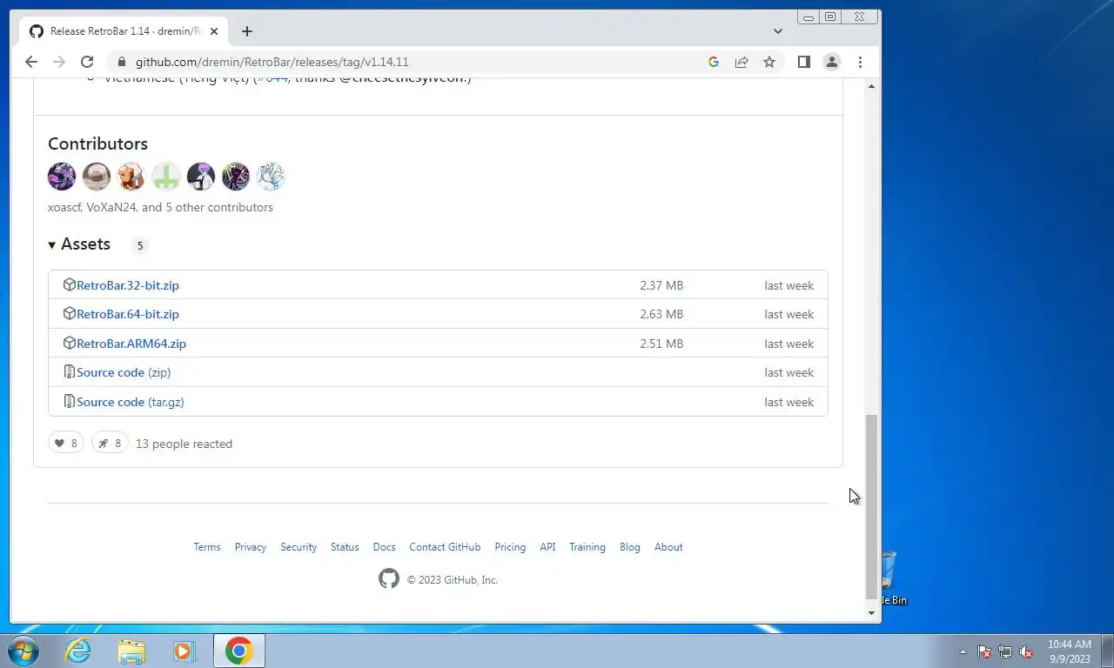Download Source code (zip)
Screen dimensions: 1114x668
tap(124, 372)
